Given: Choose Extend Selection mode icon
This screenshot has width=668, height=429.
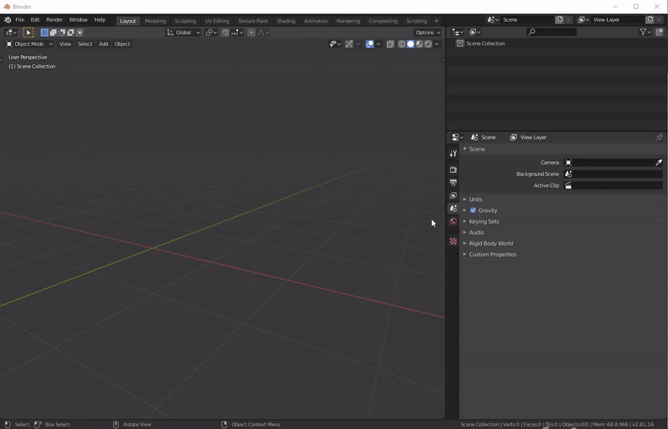Looking at the screenshot, I should pyautogui.click(x=53, y=33).
